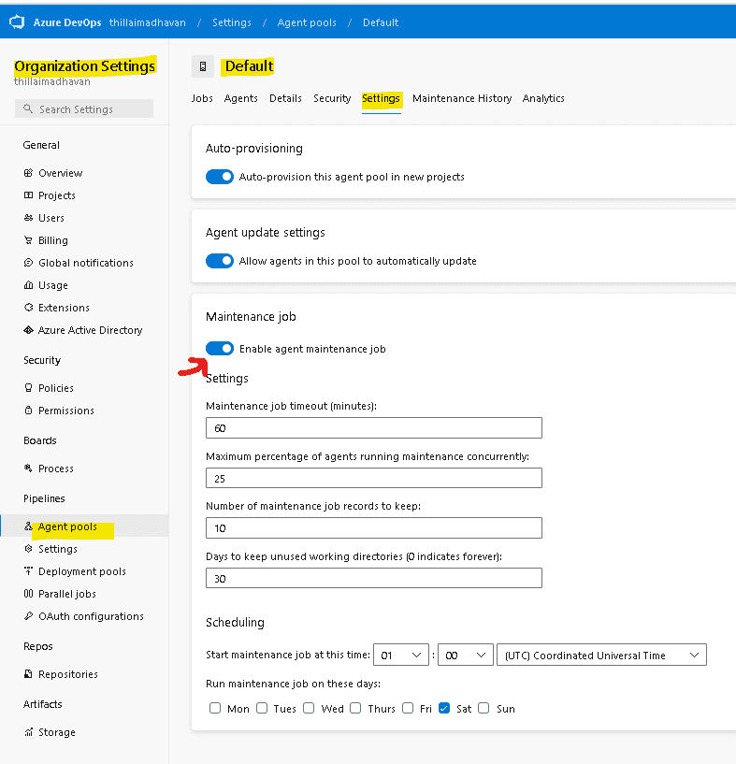Check the Mon maintenance day checkbox

click(x=215, y=708)
